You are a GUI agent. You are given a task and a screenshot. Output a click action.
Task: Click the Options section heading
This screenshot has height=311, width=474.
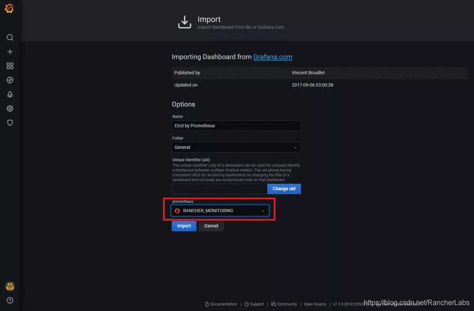tap(183, 105)
